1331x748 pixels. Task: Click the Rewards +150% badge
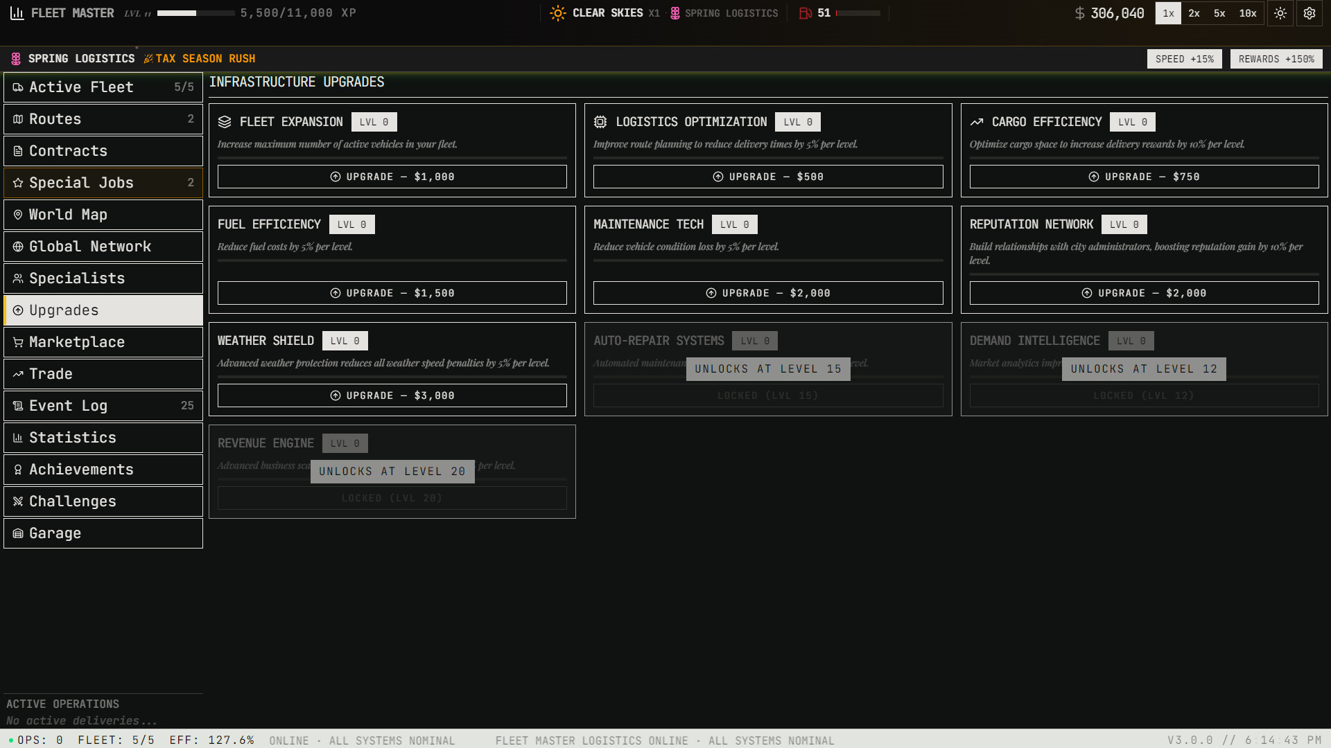(1276, 59)
